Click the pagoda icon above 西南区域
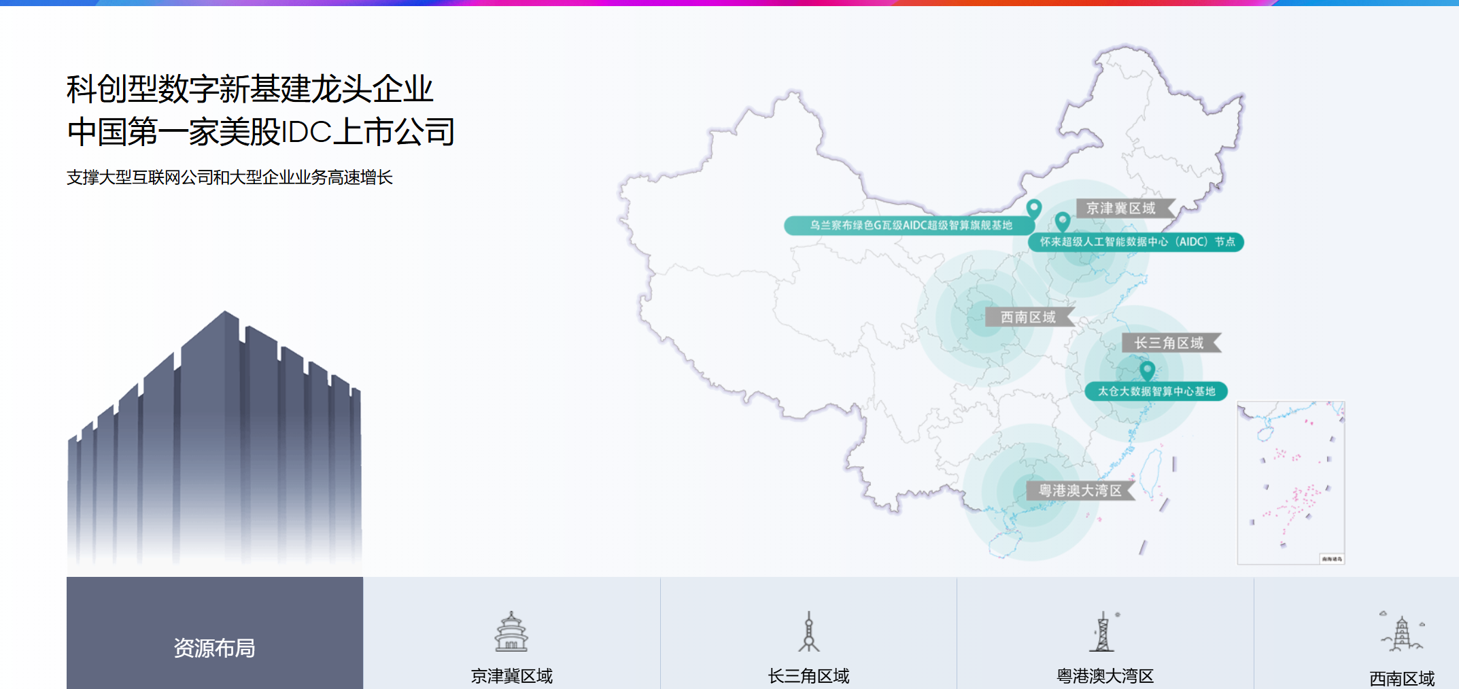This screenshot has height=689, width=1459. (1401, 632)
